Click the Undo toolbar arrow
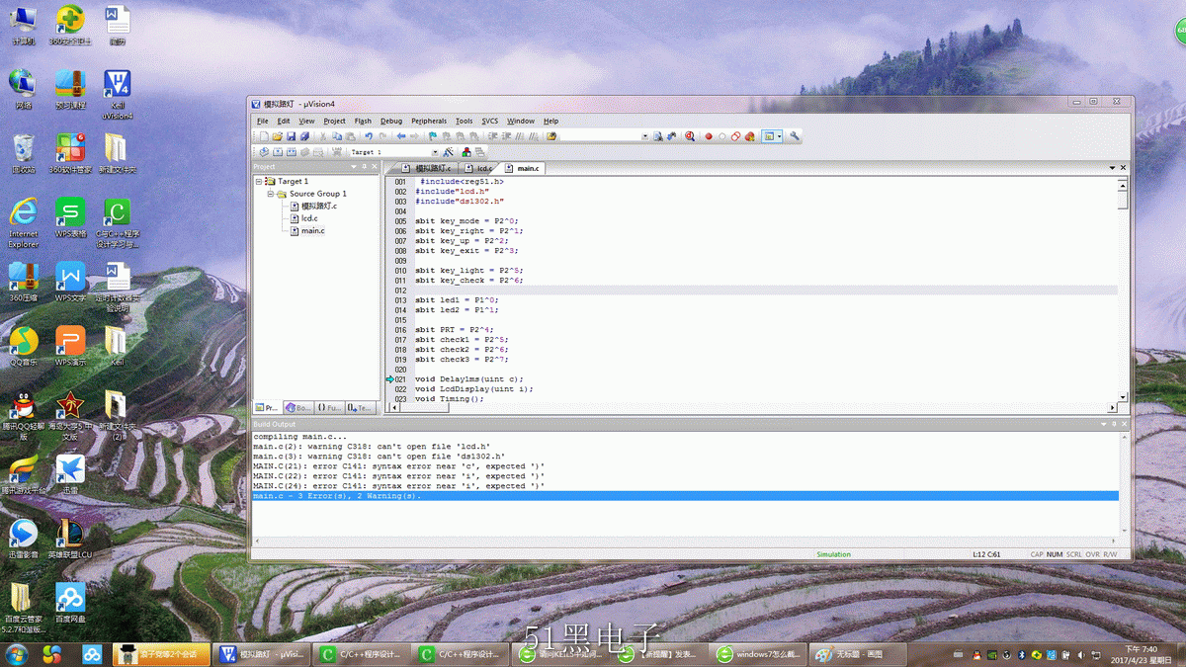1186x667 pixels. pyautogui.click(x=369, y=136)
